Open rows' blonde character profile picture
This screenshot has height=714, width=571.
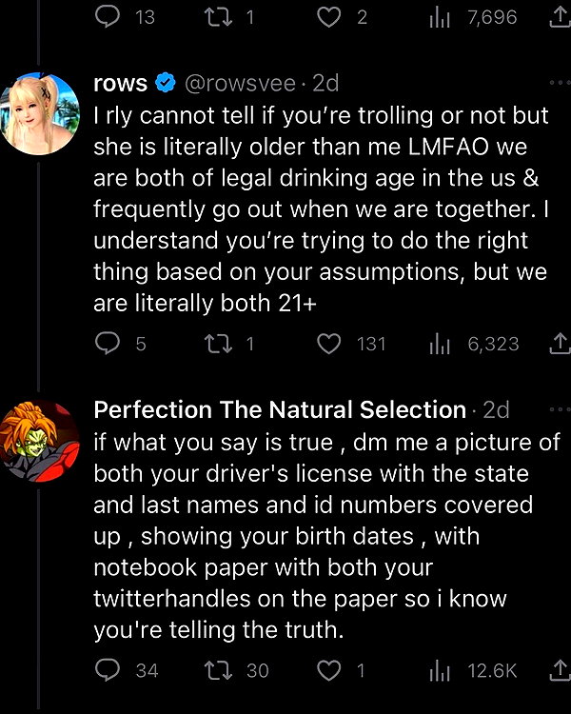40,113
